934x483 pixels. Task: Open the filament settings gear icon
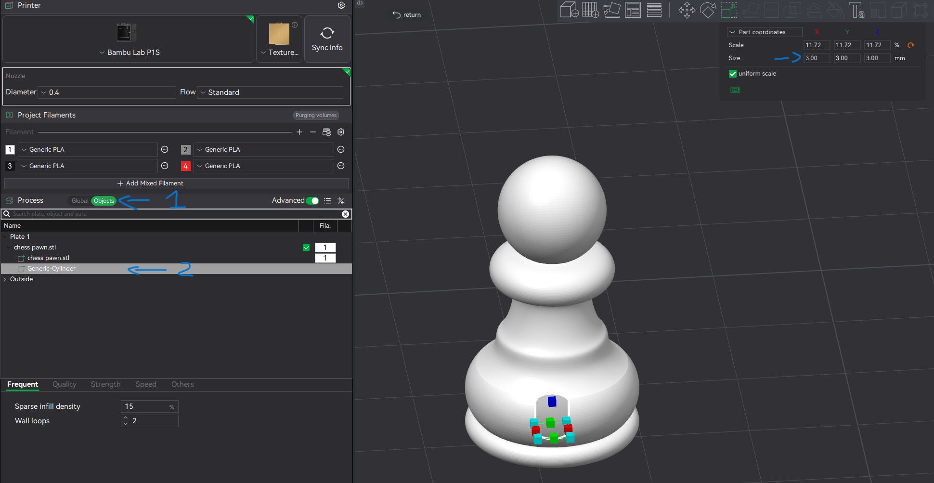(341, 132)
